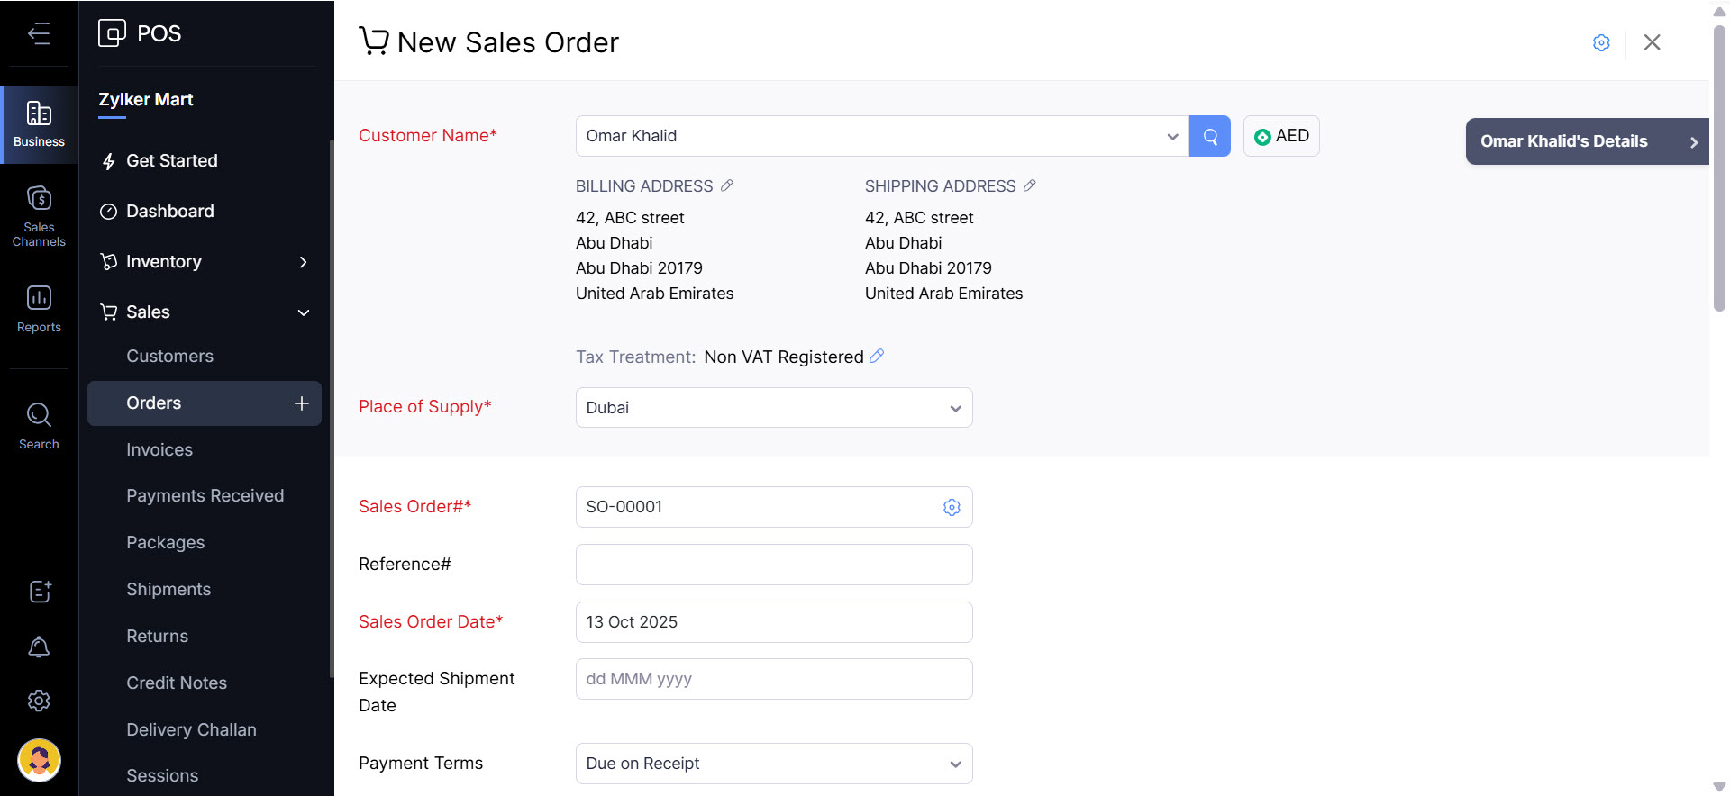This screenshot has height=796, width=1730.
Task: Click the customer search magnifier button
Action: [x=1209, y=136]
